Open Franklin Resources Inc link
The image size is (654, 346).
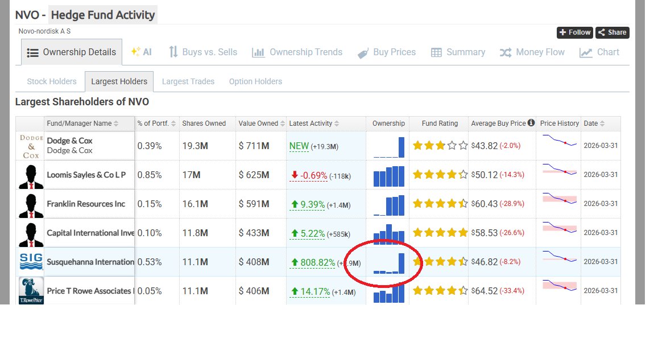click(x=86, y=204)
